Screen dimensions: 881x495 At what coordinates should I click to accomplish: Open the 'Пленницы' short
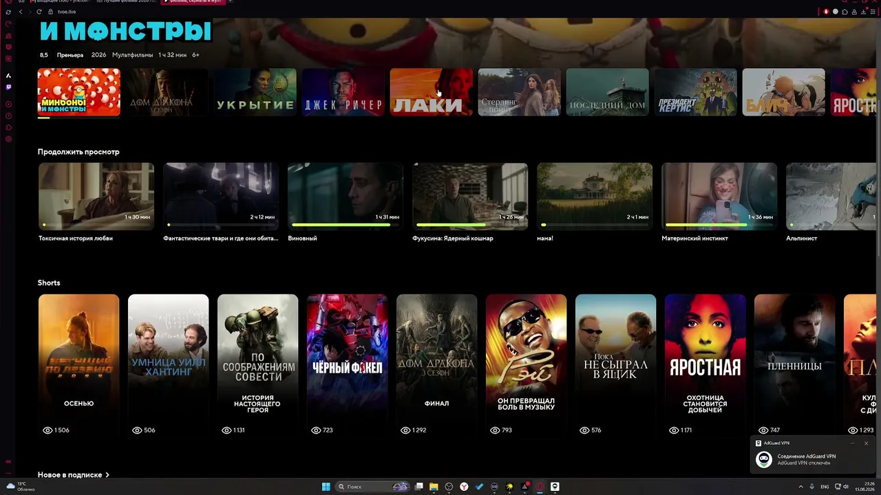[x=794, y=366]
